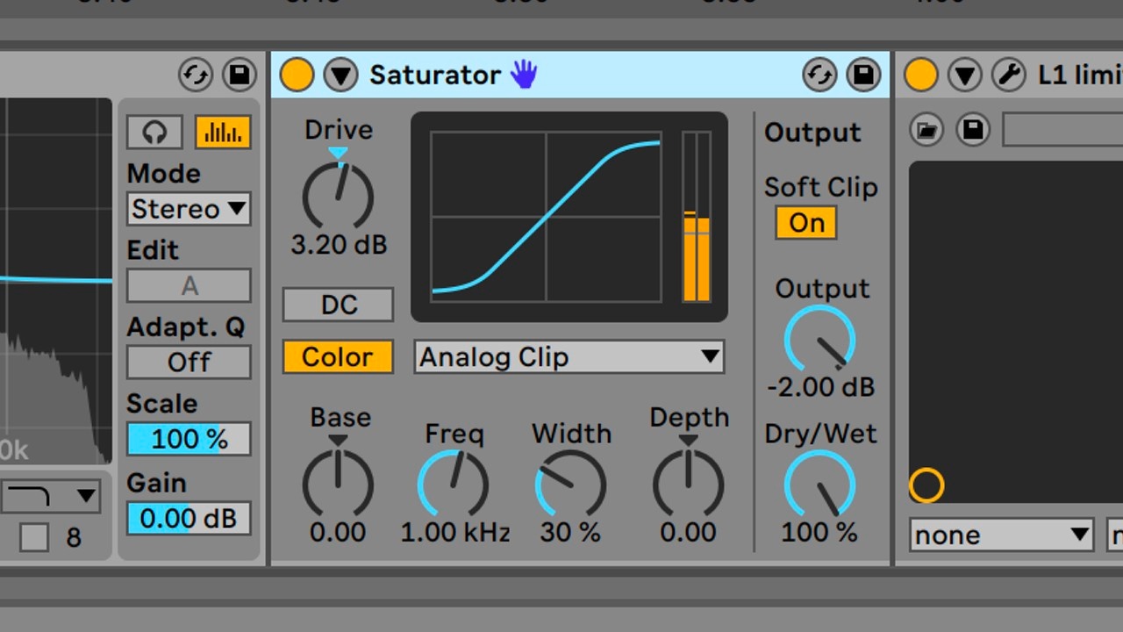Select the Drive value 3.20 dB
Viewport: 1123px width, 632px height.
click(339, 245)
